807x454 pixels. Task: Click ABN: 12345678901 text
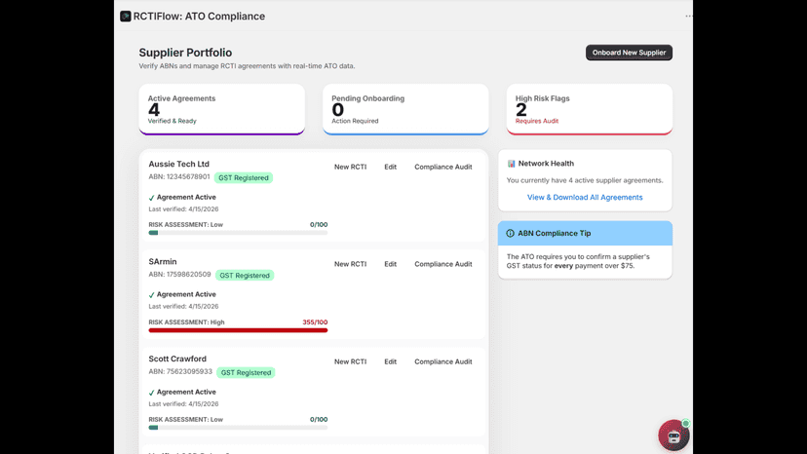pos(179,177)
